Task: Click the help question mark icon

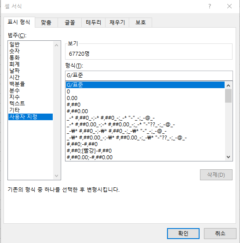Action: pos(210,6)
